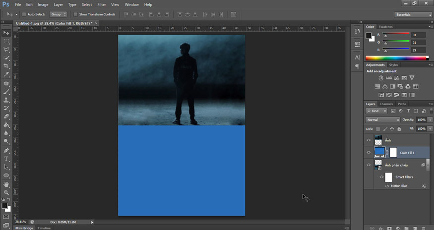Open the Normal blend mode dropdown
The height and width of the screenshot is (230, 434).
point(383,120)
